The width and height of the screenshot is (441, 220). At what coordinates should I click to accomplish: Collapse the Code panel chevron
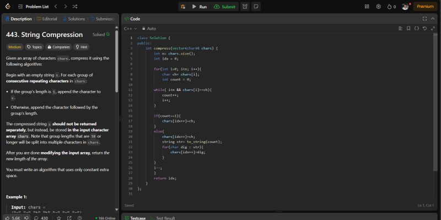coord(433,19)
